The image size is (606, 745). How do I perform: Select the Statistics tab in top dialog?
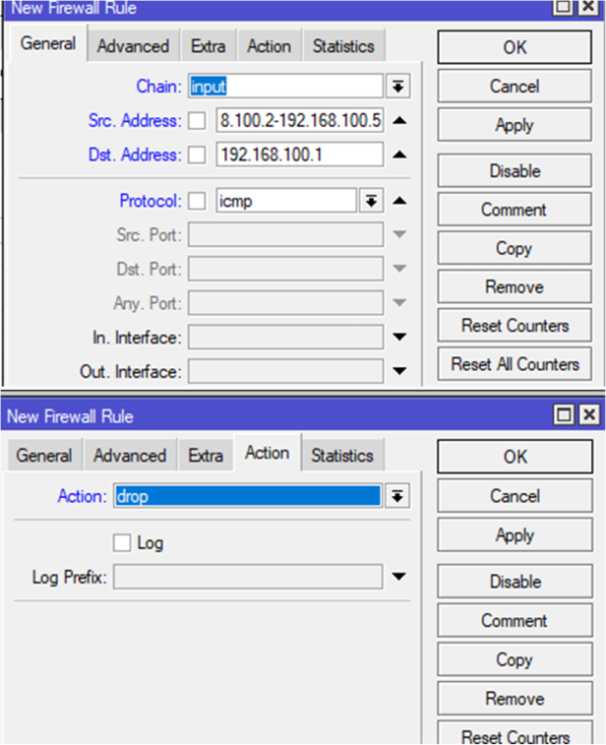(x=343, y=46)
